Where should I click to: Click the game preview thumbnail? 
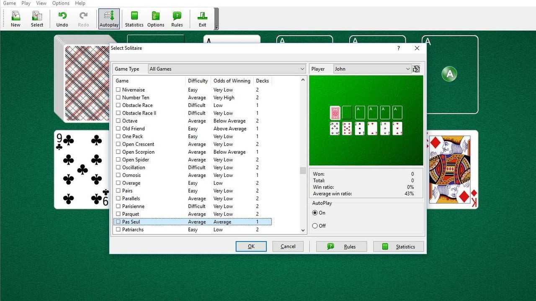[366, 120]
